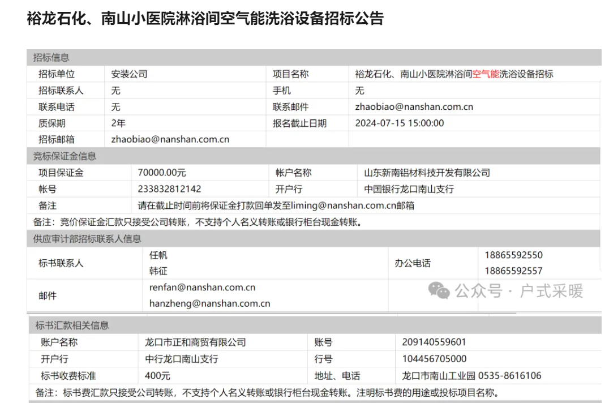
Task: Click the 竞价保证金汇款只接受公司转账 note line
Action: point(199,222)
